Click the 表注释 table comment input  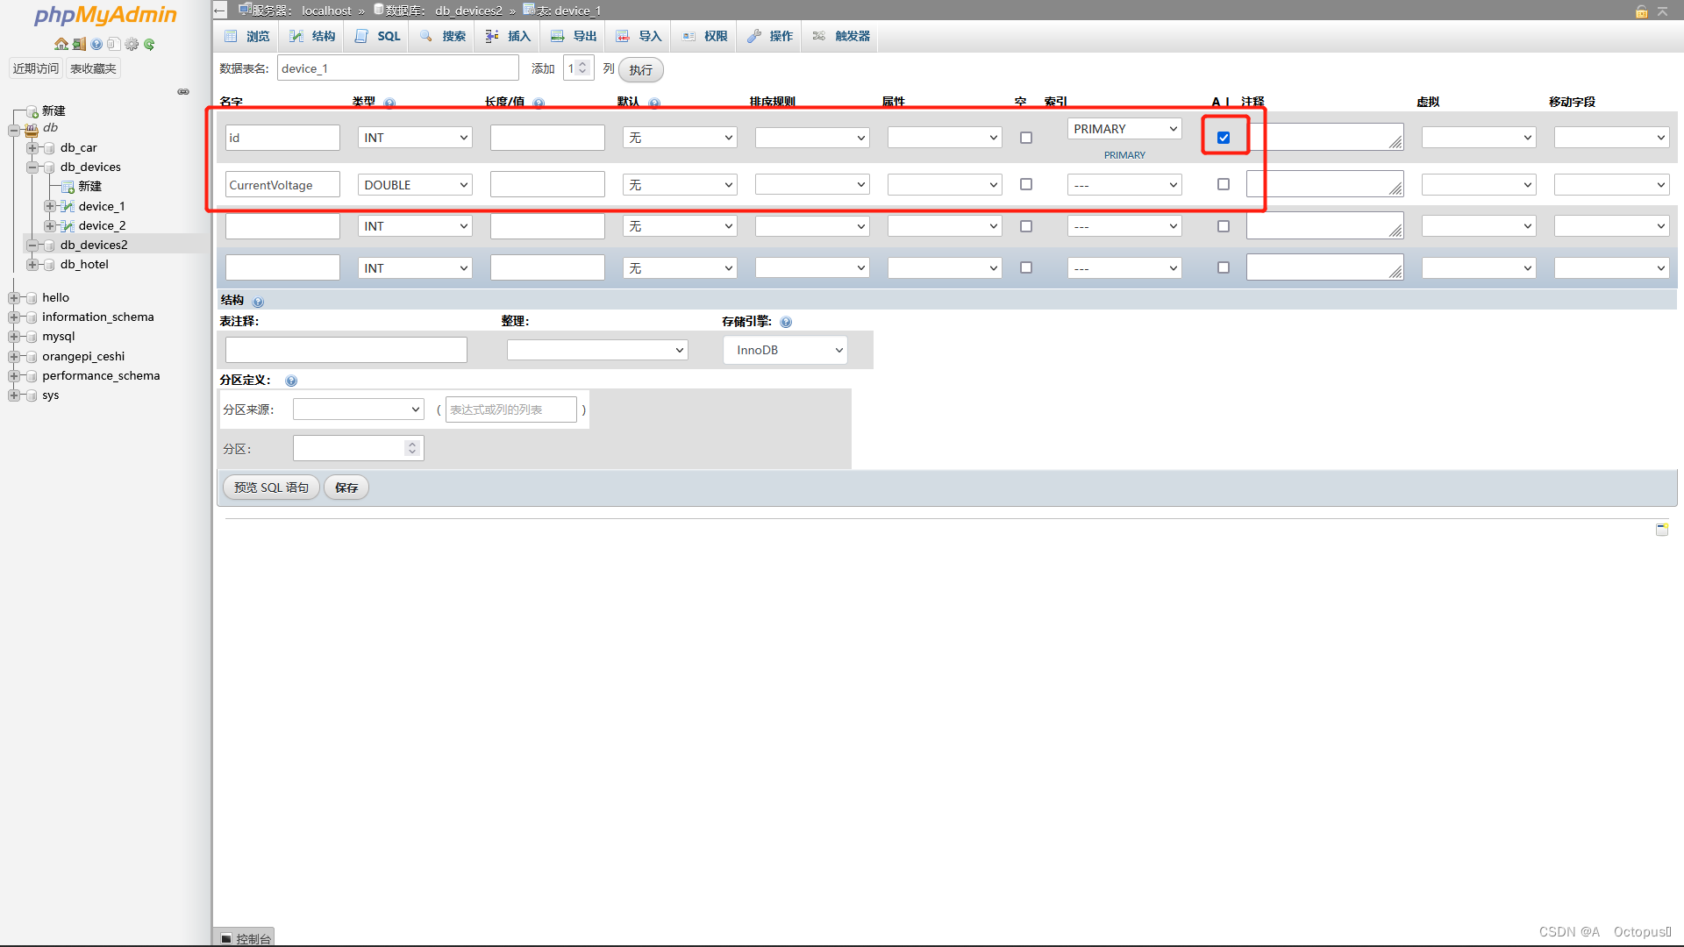pos(346,350)
